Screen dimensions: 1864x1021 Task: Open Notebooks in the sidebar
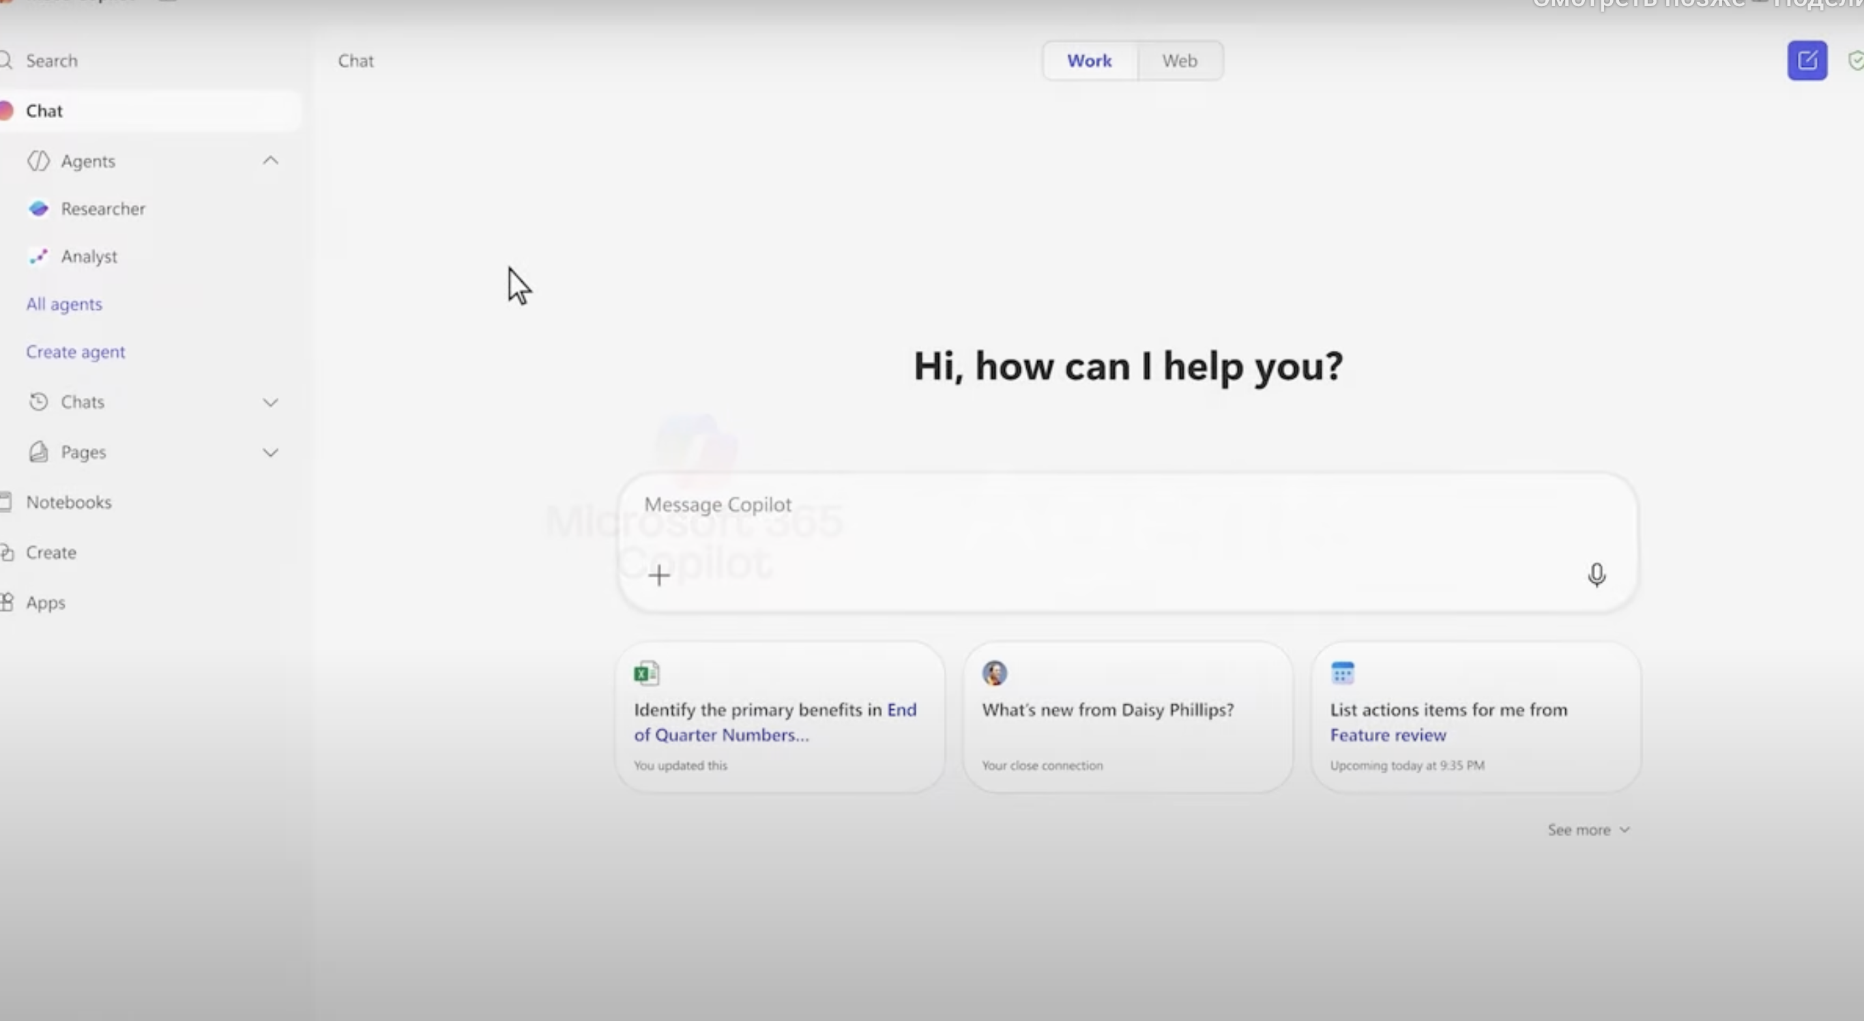[69, 502]
